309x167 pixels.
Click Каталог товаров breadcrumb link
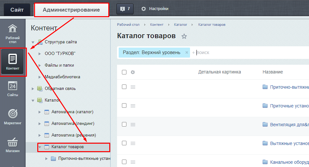pos(212,25)
